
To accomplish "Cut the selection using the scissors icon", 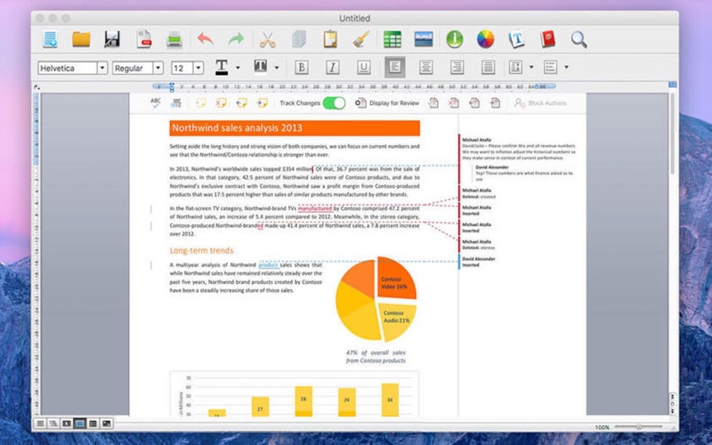I will click(268, 39).
